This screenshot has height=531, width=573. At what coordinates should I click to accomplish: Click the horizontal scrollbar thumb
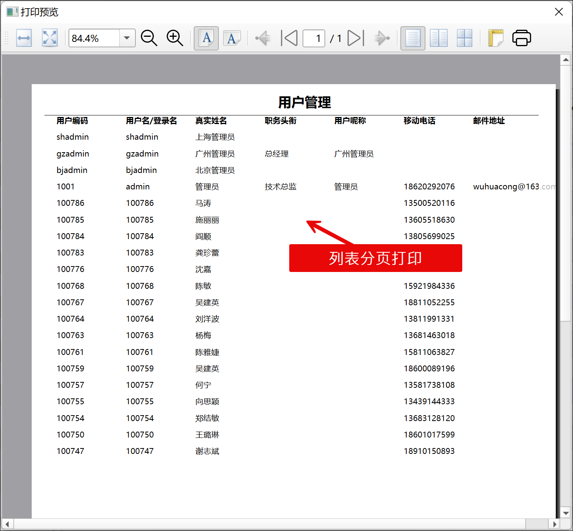[270, 524]
